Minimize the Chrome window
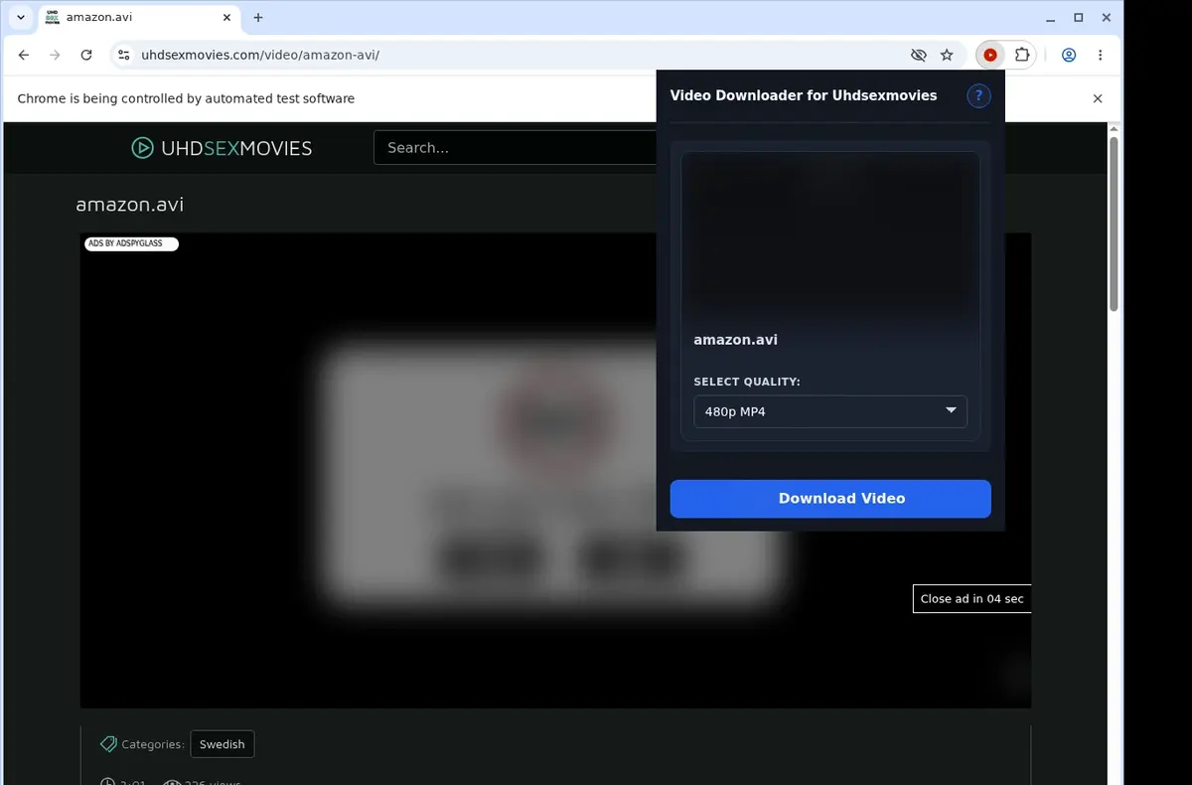Image resolution: width=1192 pixels, height=785 pixels. tap(1051, 18)
